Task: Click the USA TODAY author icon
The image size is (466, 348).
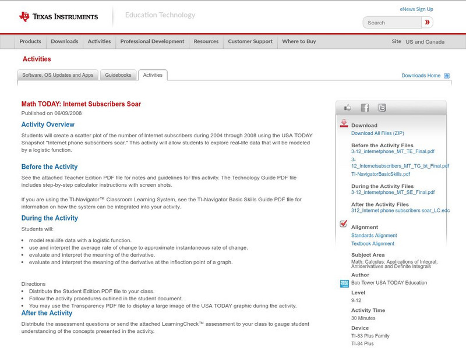Action: point(344,283)
